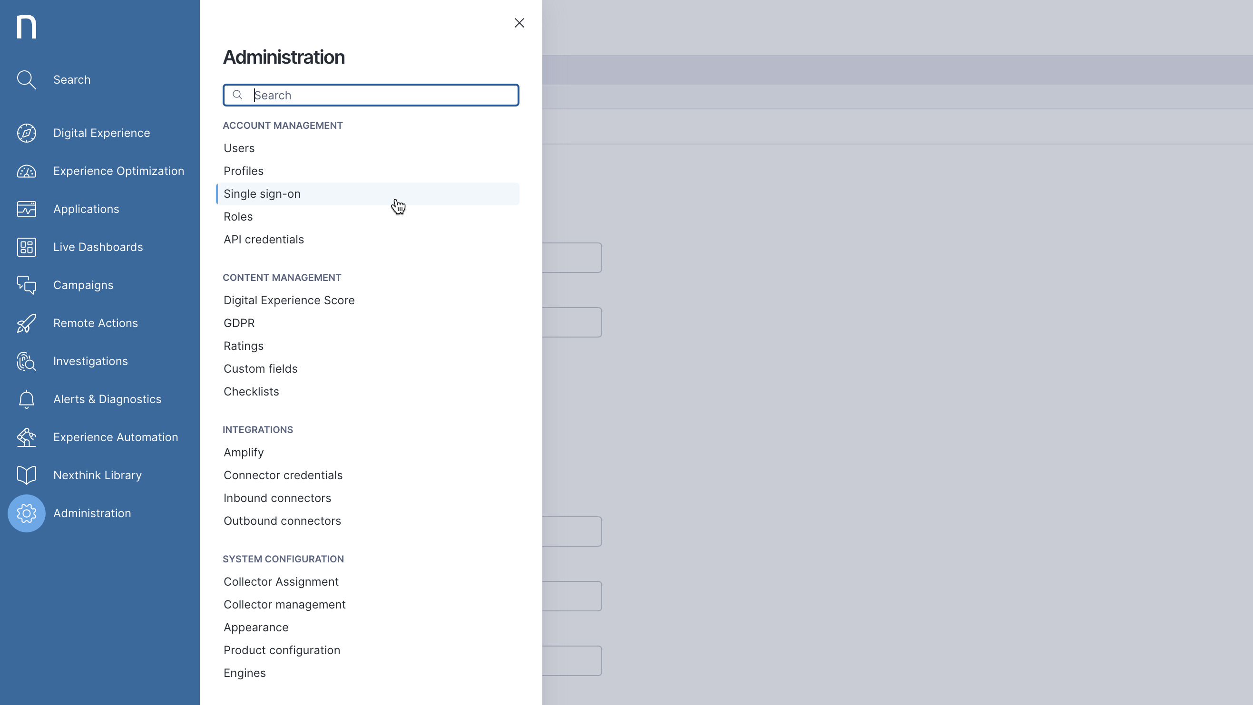The image size is (1253, 705).
Task: Click the Nexthink logo icon
Action: click(26, 26)
